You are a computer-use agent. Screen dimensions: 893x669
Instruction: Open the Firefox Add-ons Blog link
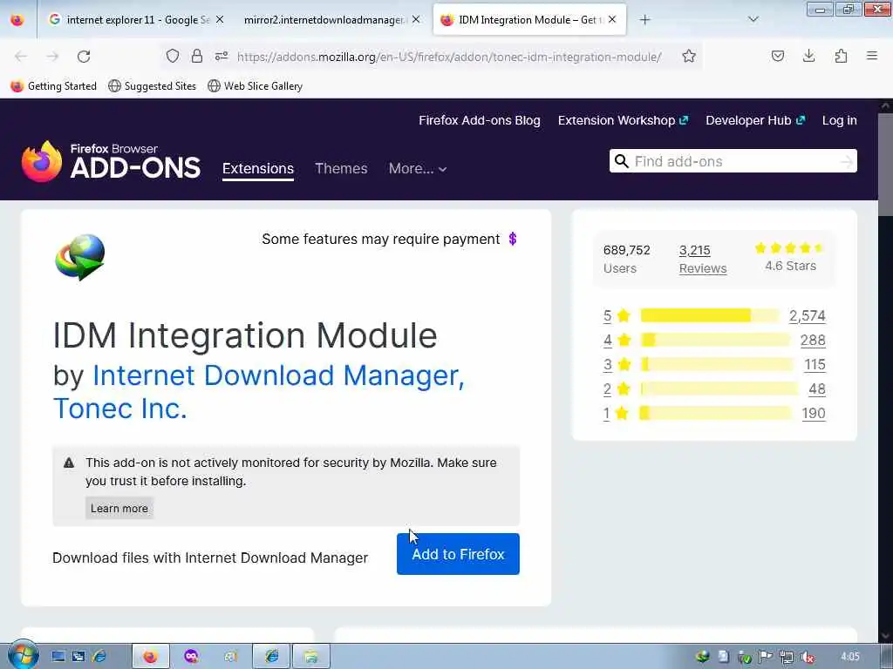click(x=480, y=120)
